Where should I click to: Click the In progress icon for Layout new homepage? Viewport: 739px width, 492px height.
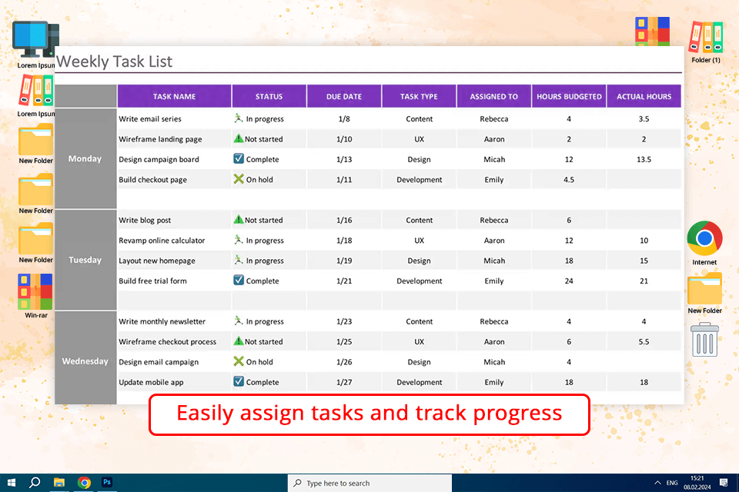pyautogui.click(x=239, y=260)
